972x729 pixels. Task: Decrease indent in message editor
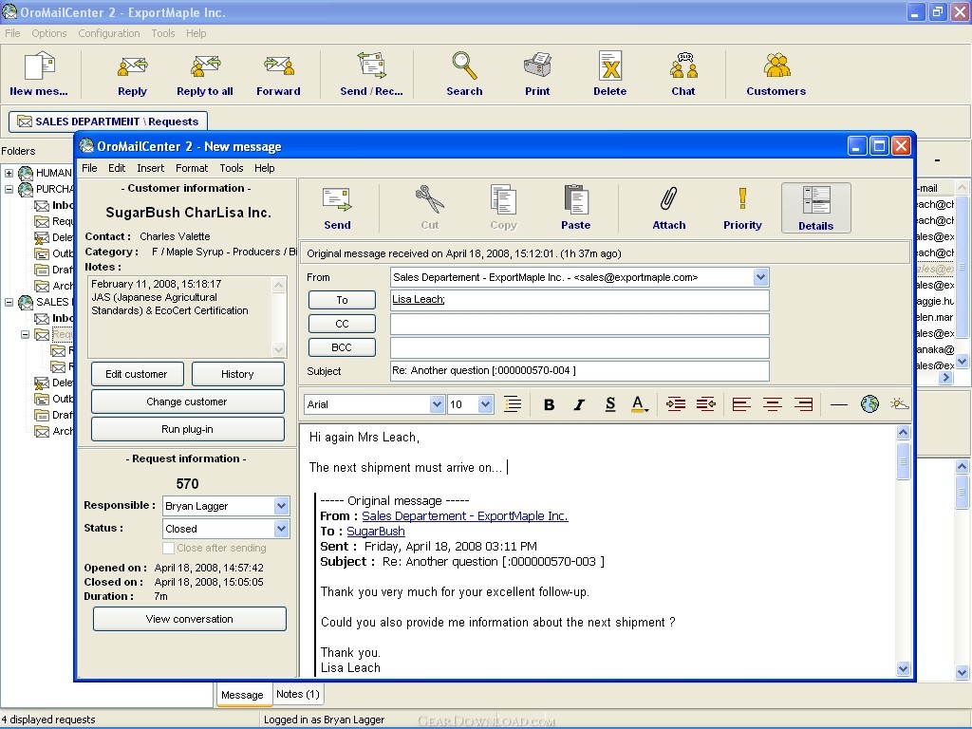(x=705, y=404)
